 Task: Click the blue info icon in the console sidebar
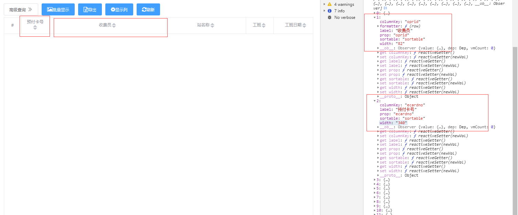[x=330, y=11]
